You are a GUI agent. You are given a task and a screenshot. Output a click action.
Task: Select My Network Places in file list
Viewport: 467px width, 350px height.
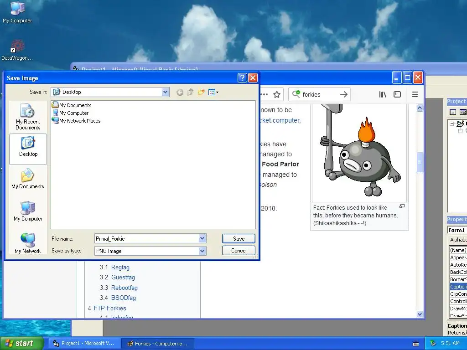pos(77,120)
